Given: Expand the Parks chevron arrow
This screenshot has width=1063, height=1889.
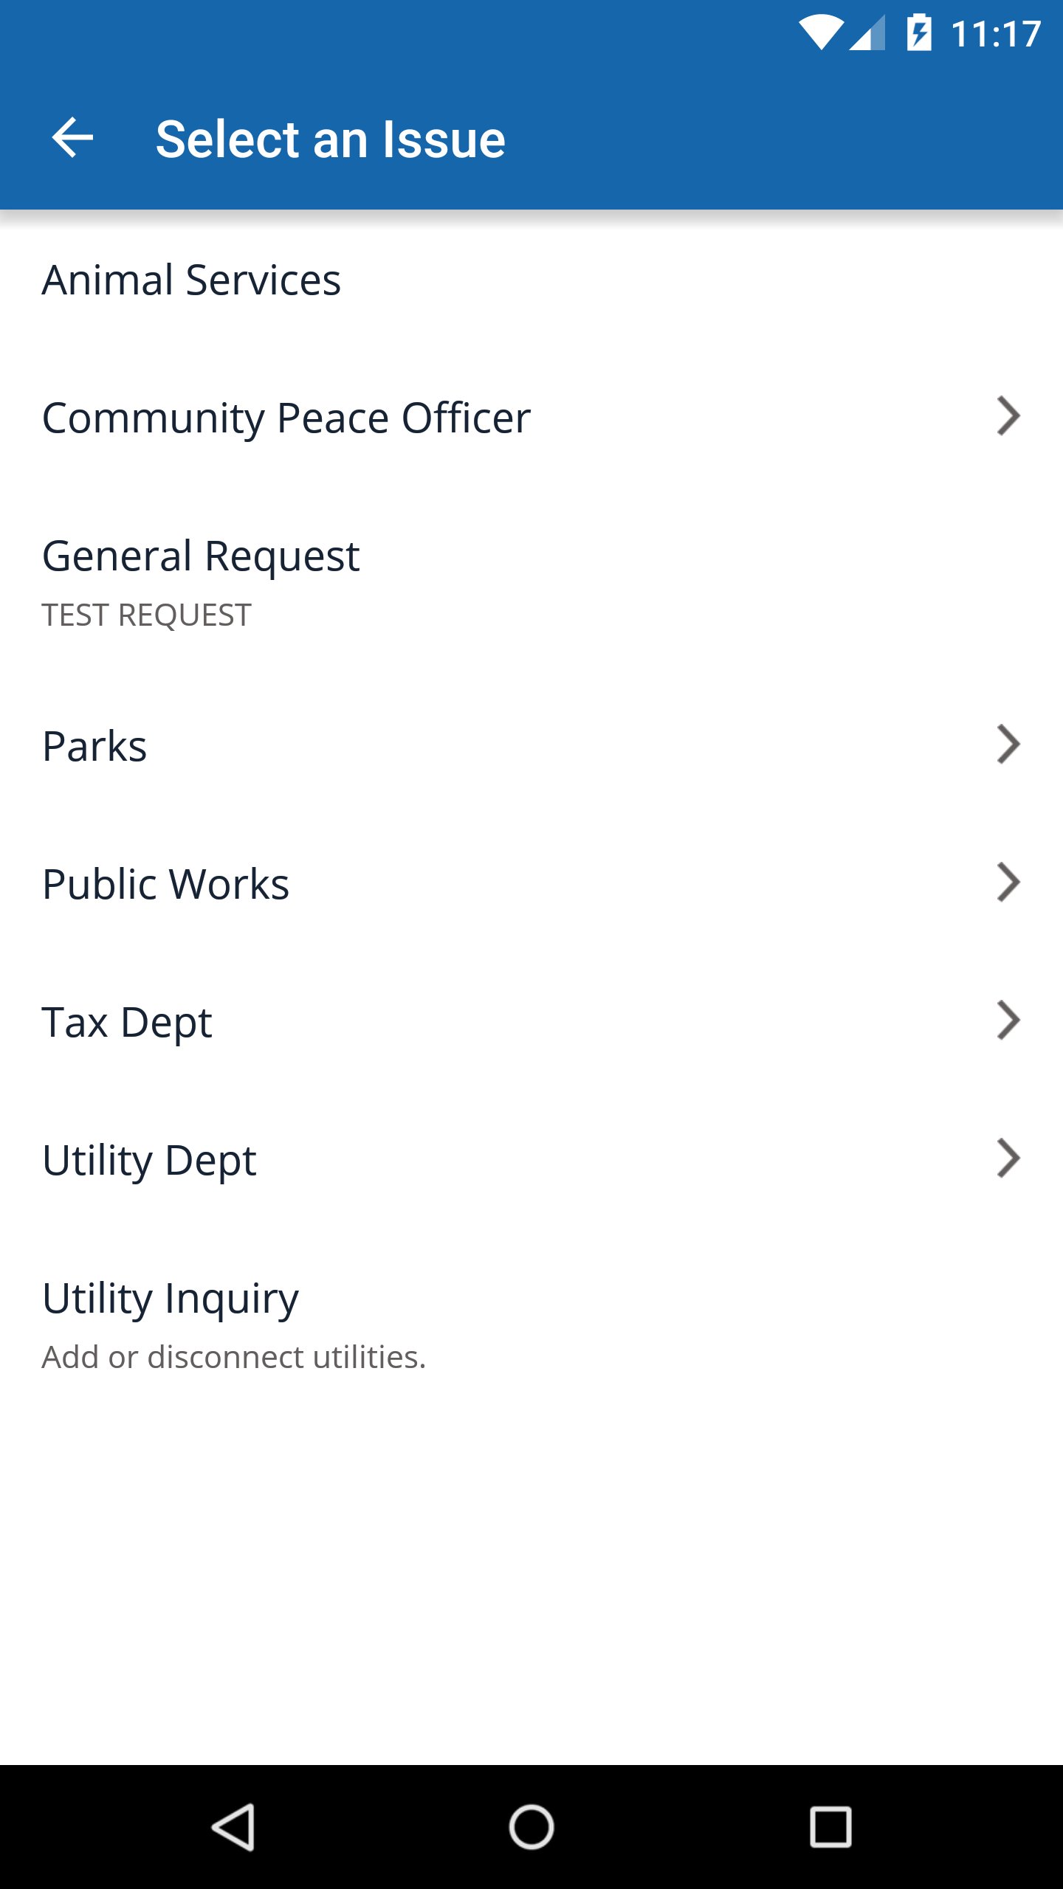Looking at the screenshot, I should coord(1008,744).
